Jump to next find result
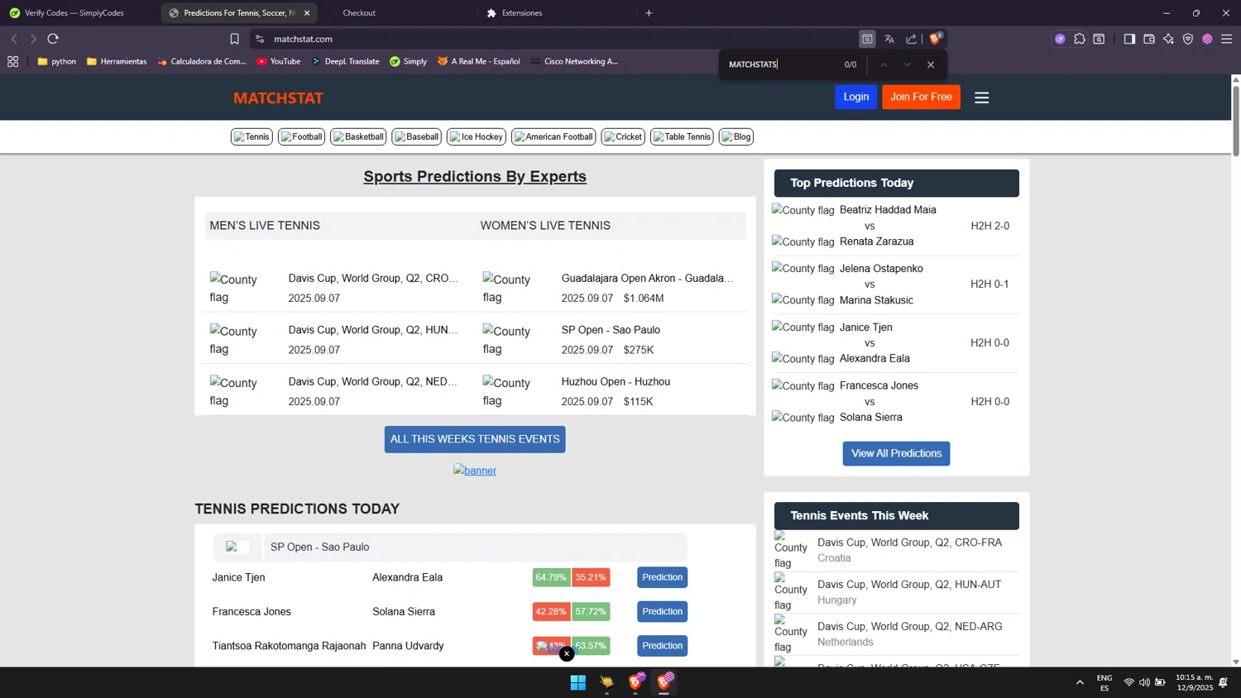Screen dimensions: 1241x698 pyautogui.click(x=907, y=65)
